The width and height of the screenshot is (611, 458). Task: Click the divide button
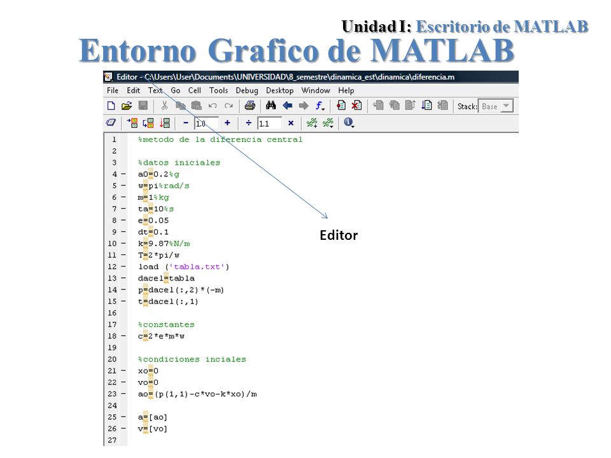(249, 123)
